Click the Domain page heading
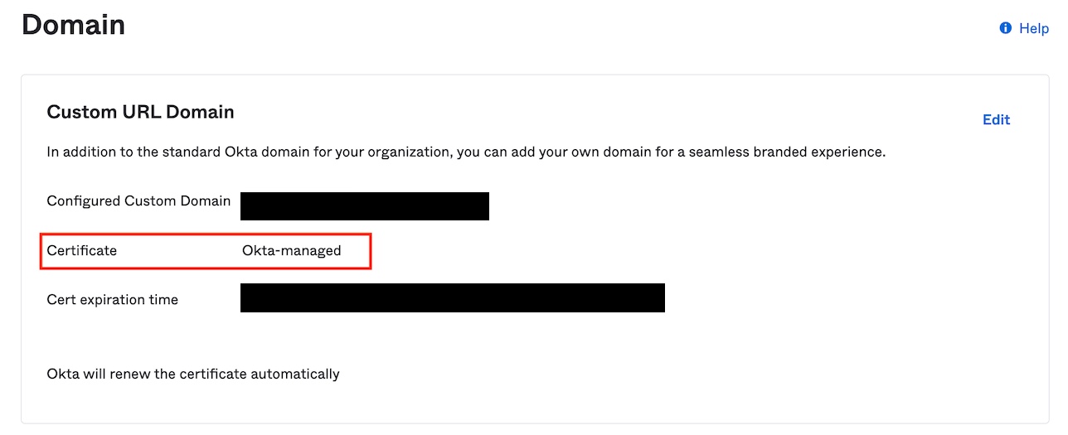Viewport: 1068px width, 435px height. pyautogui.click(x=73, y=25)
